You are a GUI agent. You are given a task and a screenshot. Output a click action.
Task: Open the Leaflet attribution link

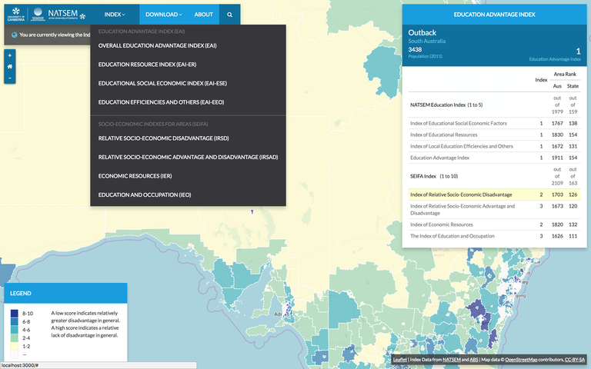click(399, 359)
